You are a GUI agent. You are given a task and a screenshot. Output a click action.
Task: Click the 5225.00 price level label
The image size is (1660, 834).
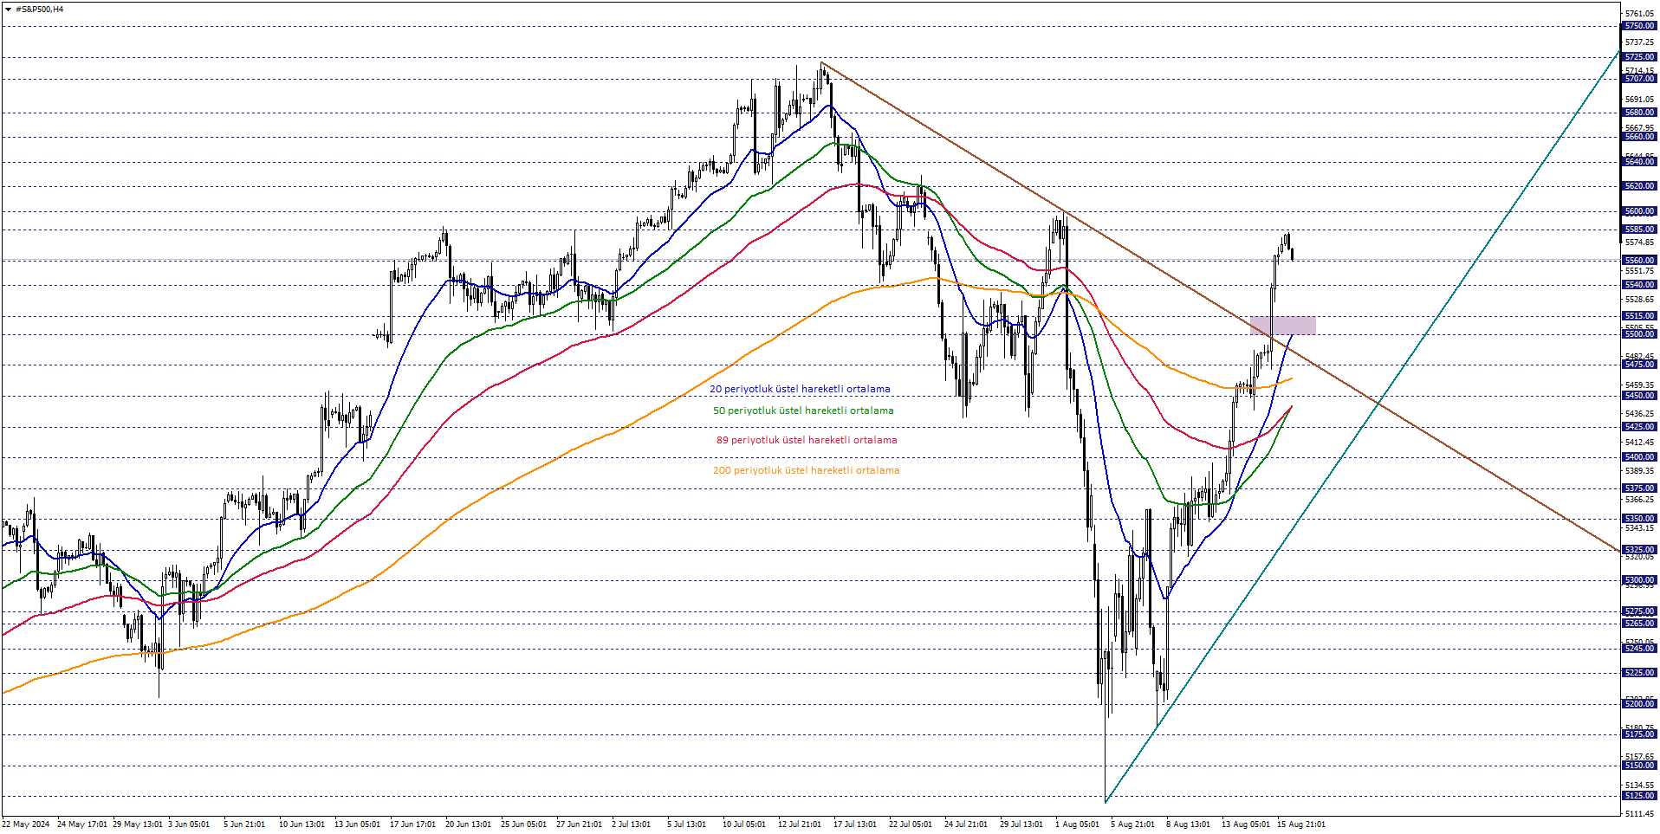(1639, 673)
